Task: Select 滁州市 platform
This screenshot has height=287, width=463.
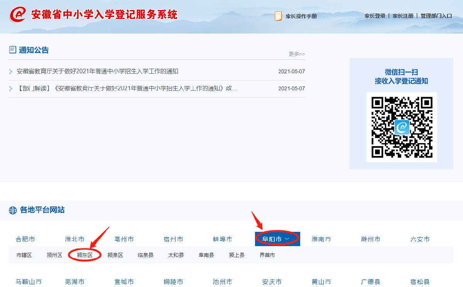Action: [371, 239]
